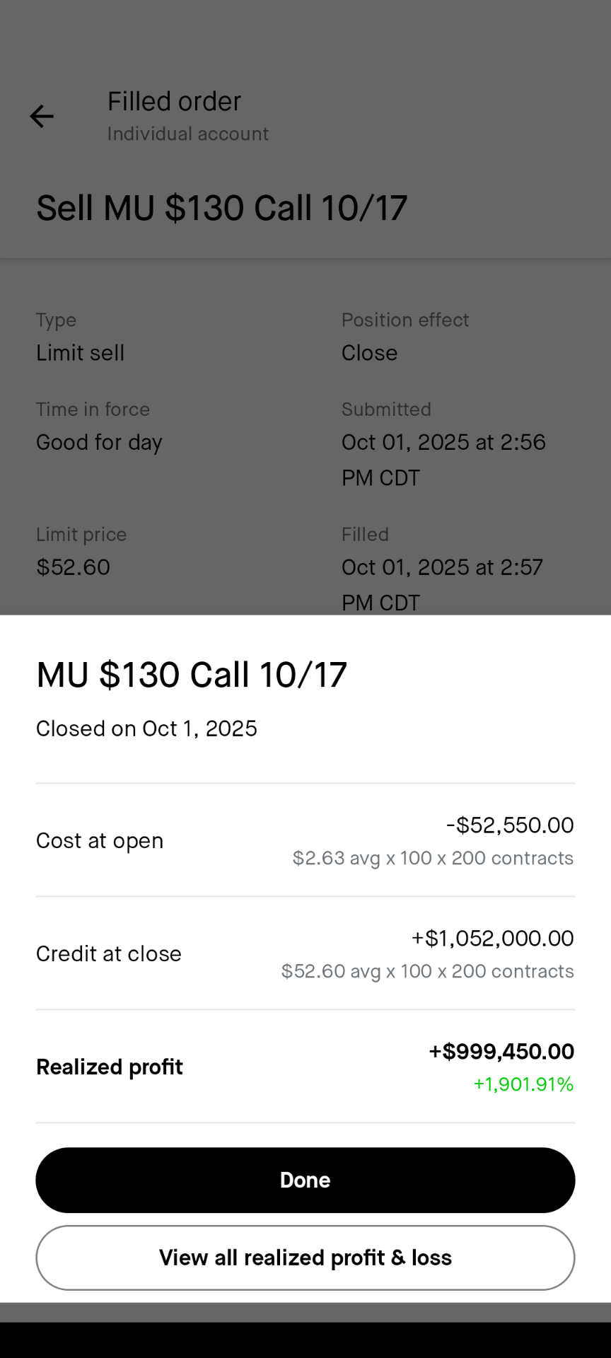Tap Closed on Oct 1, 2025 text
This screenshot has height=1358, width=611.
click(x=146, y=729)
